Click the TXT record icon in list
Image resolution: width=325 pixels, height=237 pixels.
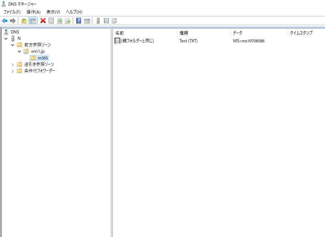click(117, 41)
